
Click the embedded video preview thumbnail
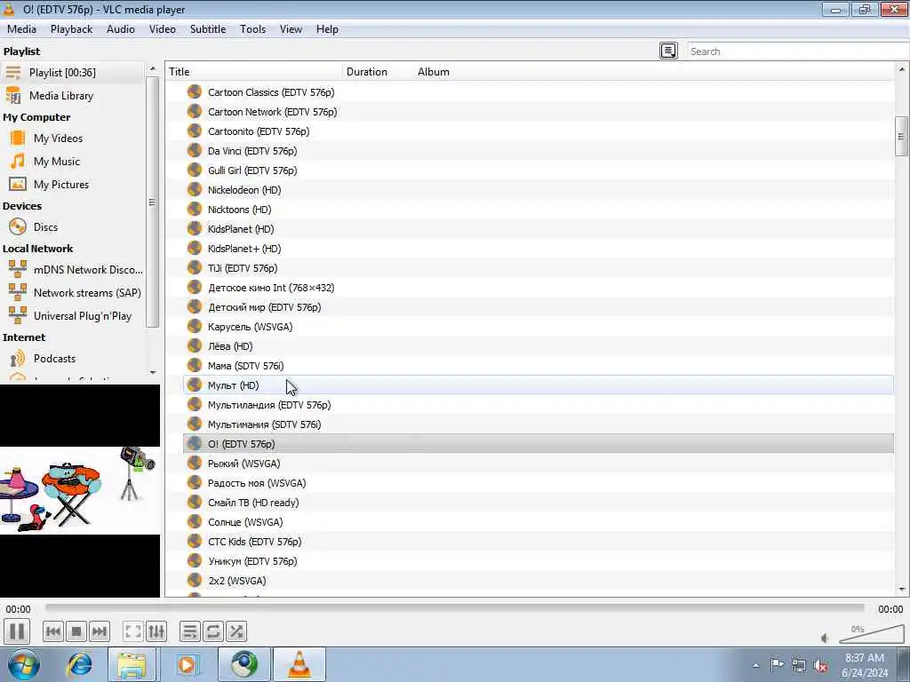tap(79, 490)
